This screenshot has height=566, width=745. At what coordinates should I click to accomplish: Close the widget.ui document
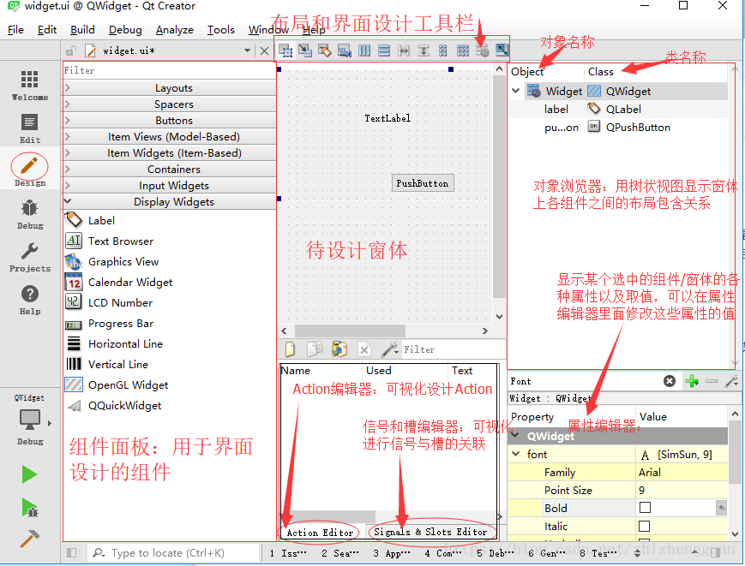click(265, 51)
